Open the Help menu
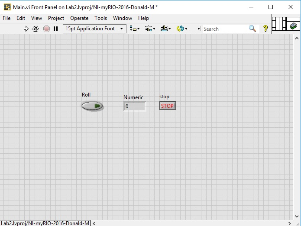The height and width of the screenshot is (226, 301). click(x=143, y=18)
